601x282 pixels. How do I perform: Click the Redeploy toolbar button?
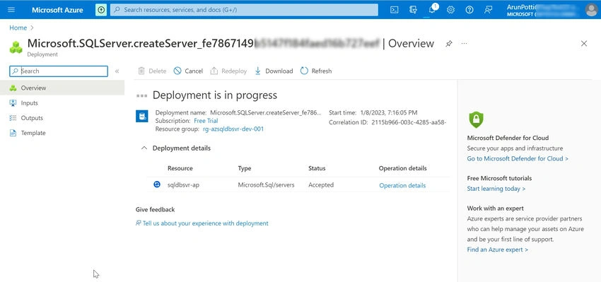pos(228,71)
